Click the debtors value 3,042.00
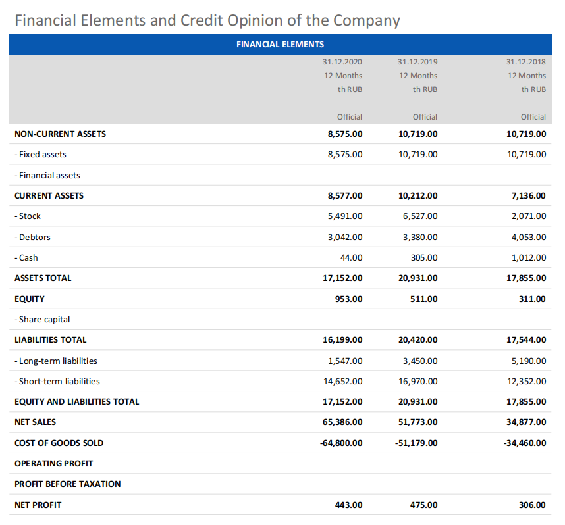The width and height of the screenshot is (565, 525). click(x=345, y=238)
